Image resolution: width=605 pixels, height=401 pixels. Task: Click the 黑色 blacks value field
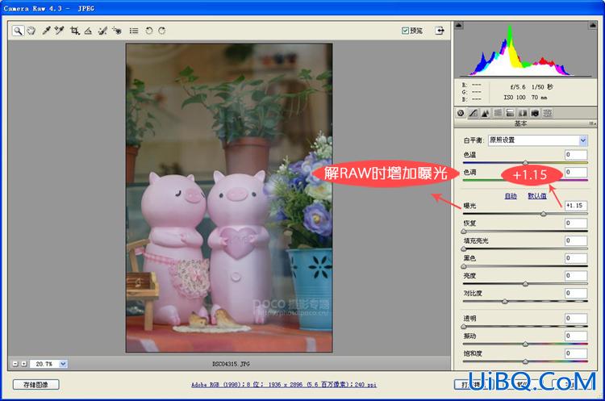(576, 258)
